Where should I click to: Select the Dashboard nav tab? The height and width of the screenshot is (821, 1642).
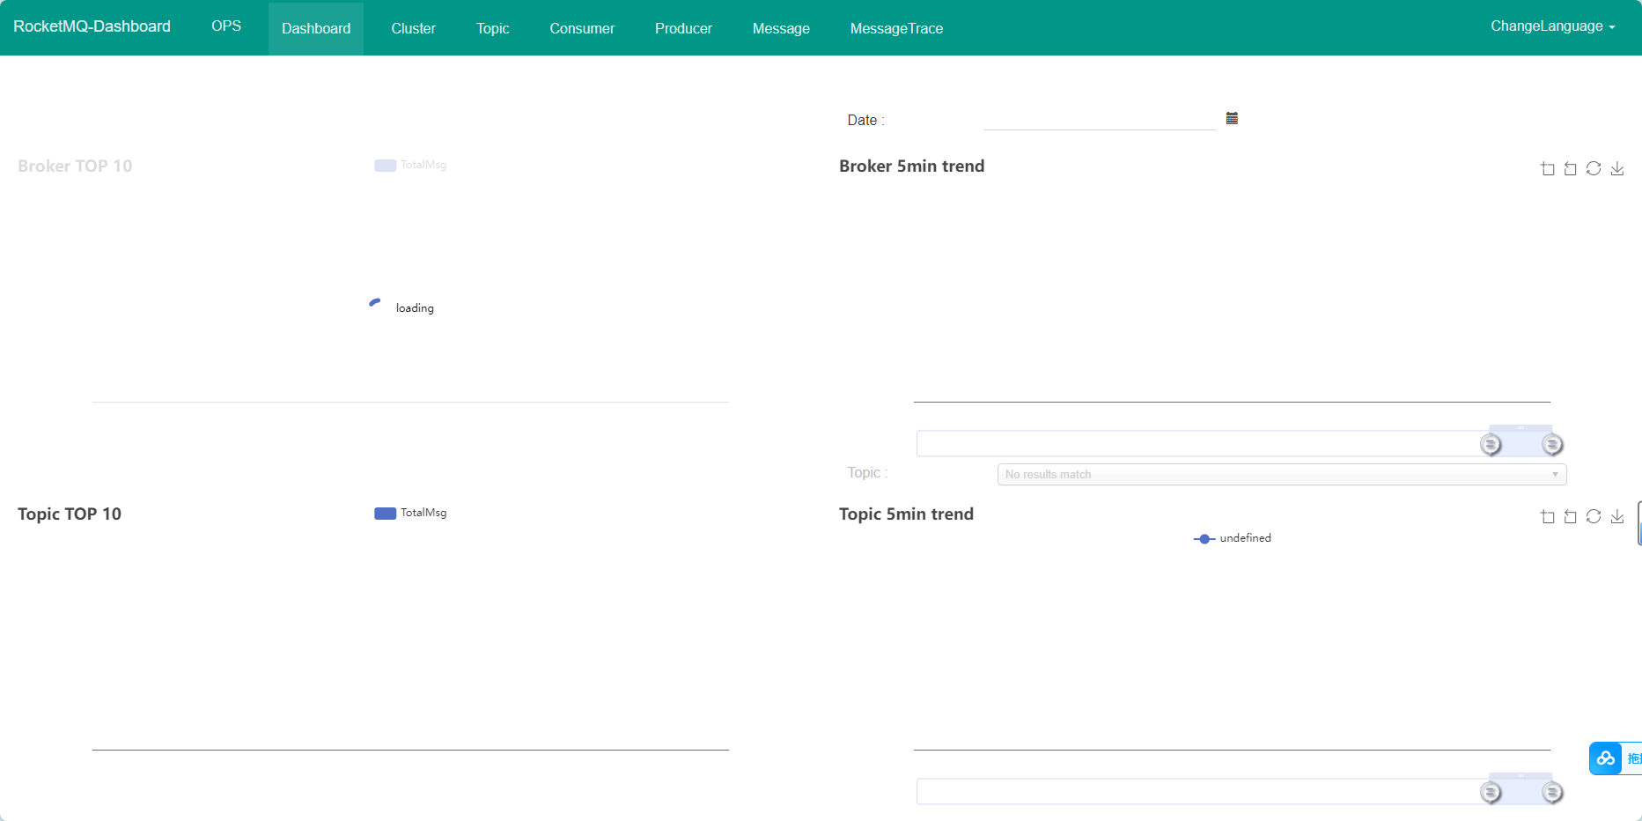tap(316, 28)
